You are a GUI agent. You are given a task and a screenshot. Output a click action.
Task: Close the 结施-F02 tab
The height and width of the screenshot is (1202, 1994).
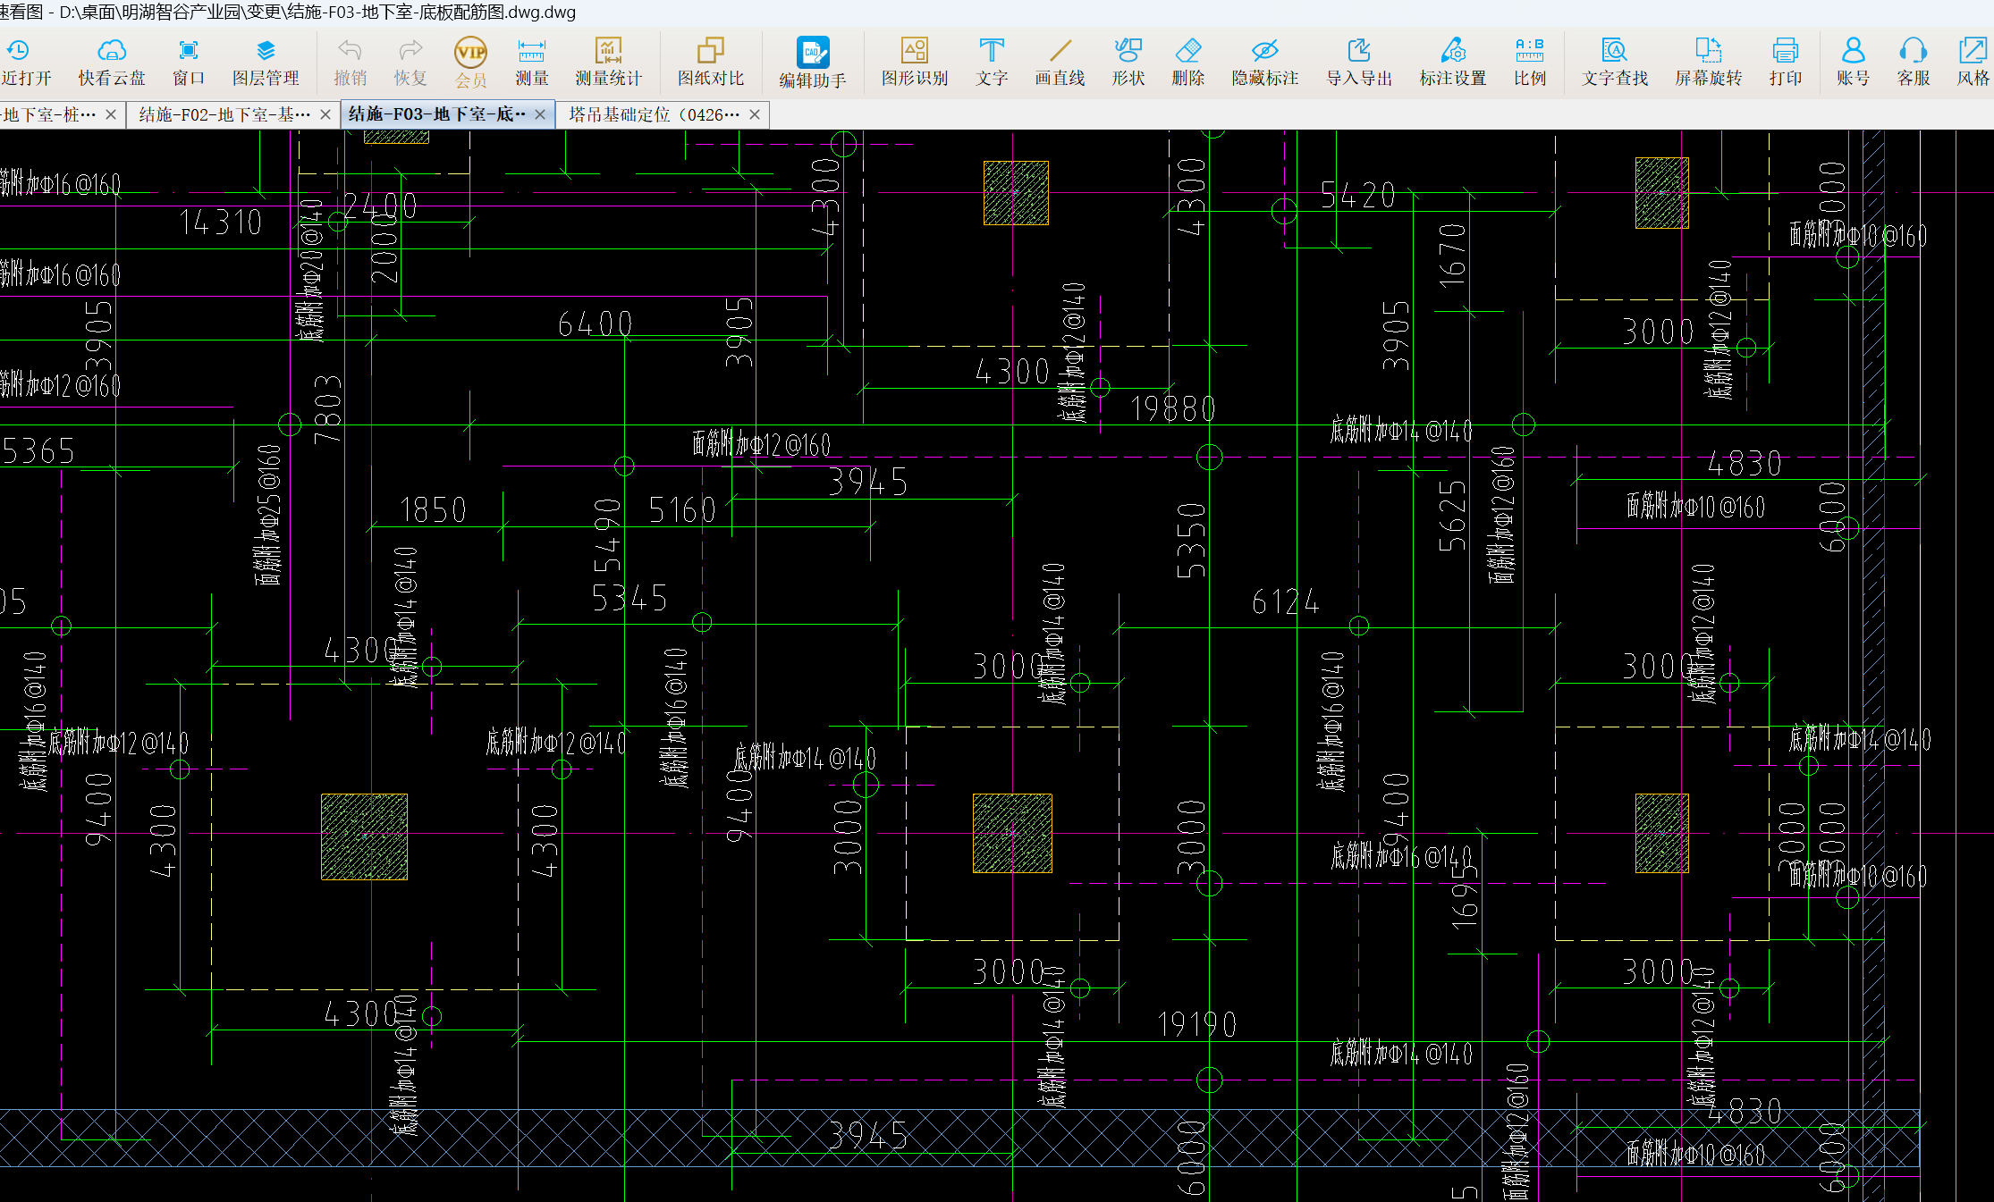325,114
